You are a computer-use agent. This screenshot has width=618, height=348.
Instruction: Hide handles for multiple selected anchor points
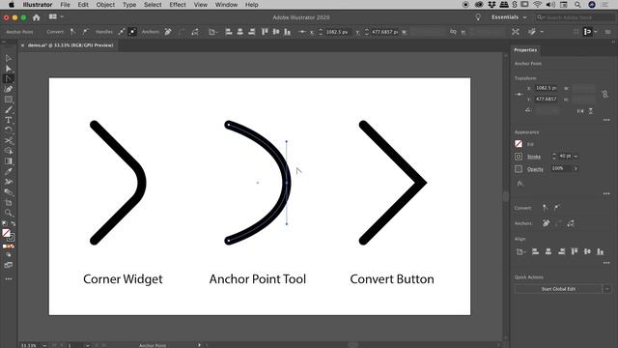click(x=132, y=32)
